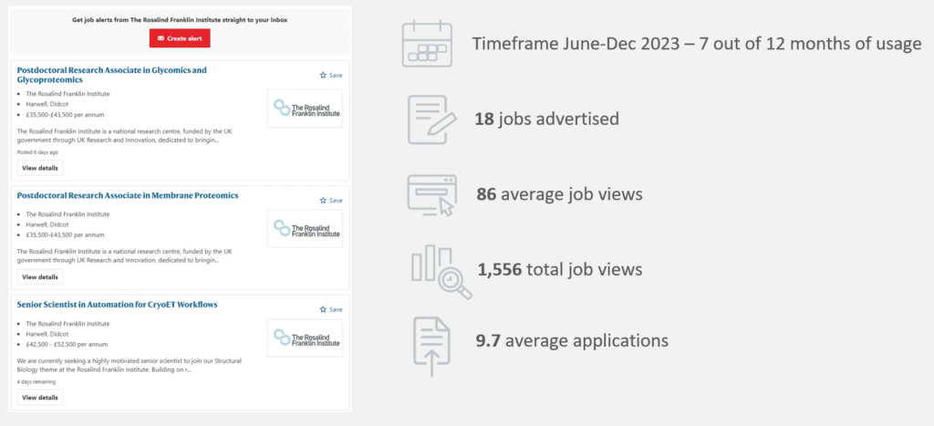Screen dimensions: 934x426
Task: Click the bar chart magnifier icon beside total job views
Action: click(441, 272)
